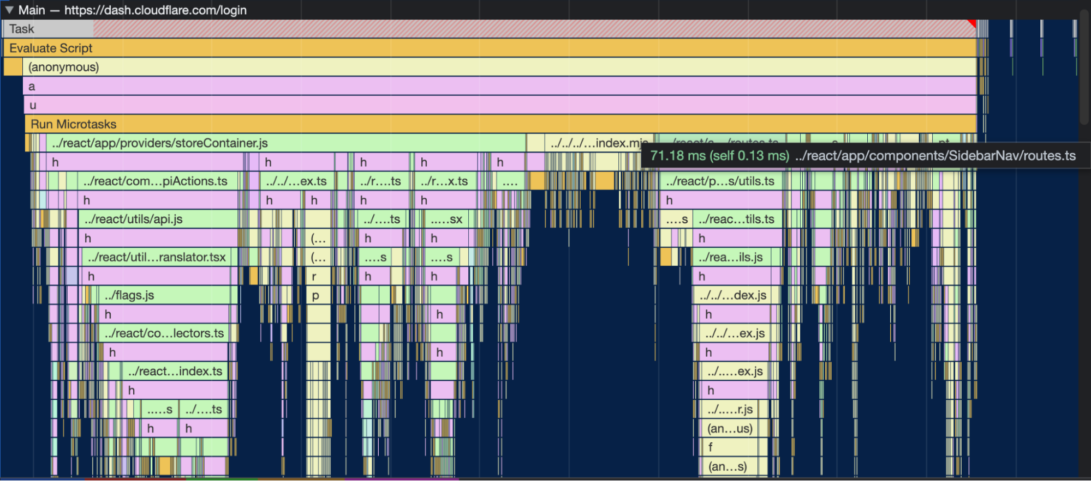This screenshot has width=1091, height=481.
Task: Click the ../react/util…ranslator.tsx block
Action: (x=157, y=257)
